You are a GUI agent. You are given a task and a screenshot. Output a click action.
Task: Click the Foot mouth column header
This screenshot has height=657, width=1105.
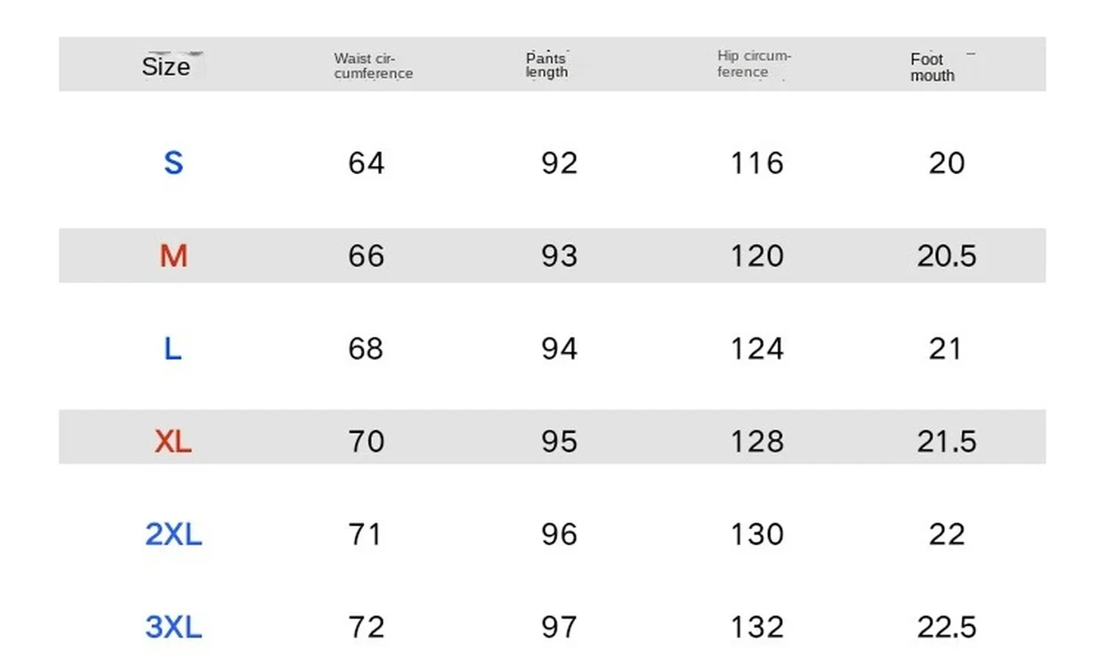coord(932,67)
